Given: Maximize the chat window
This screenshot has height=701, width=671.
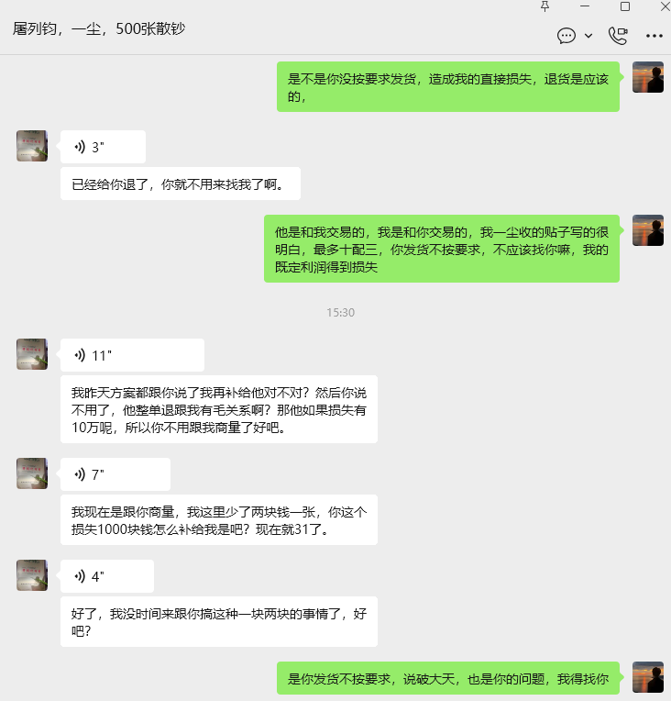Looking at the screenshot, I should coord(625,6).
